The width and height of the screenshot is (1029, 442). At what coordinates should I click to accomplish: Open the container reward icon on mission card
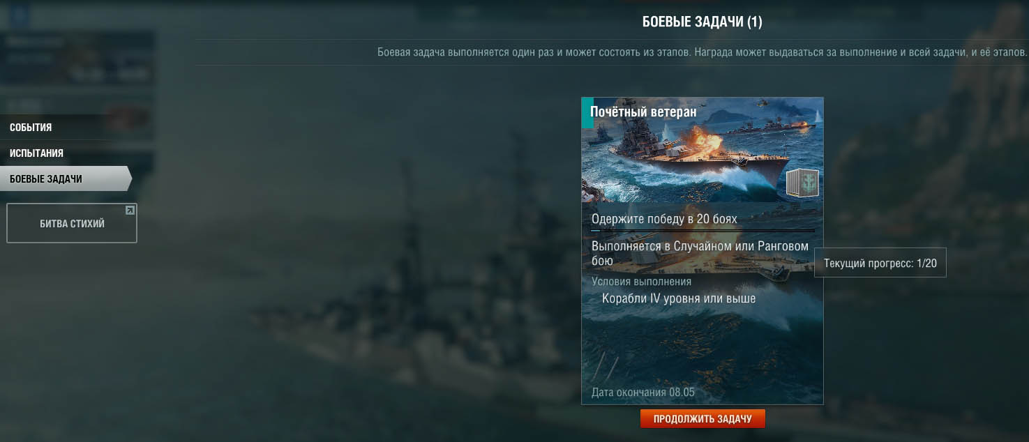pyautogui.click(x=802, y=183)
